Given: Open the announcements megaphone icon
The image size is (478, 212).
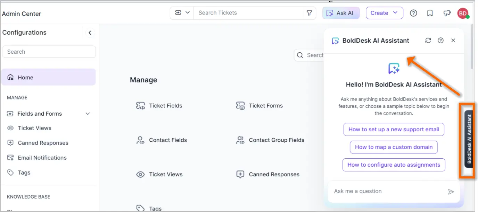Looking at the screenshot, I should [447, 13].
